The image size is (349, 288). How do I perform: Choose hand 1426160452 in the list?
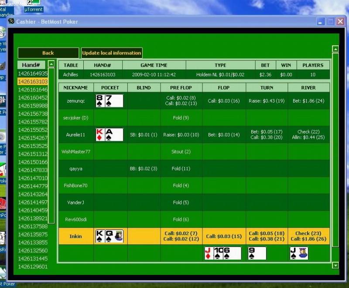point(33,97)
